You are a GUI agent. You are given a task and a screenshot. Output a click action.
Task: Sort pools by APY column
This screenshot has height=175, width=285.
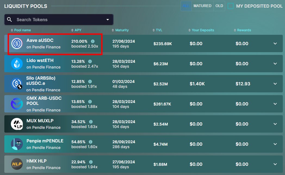76,30
